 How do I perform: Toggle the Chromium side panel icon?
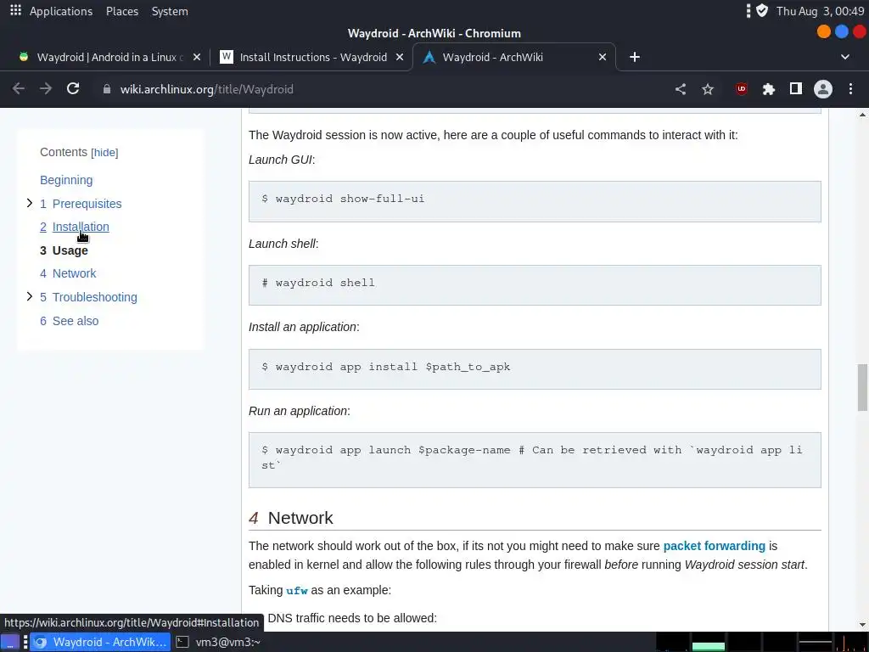(796, 88)
